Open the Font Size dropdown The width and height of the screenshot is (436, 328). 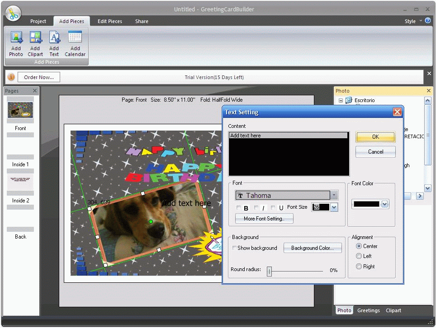click(333, 207)
